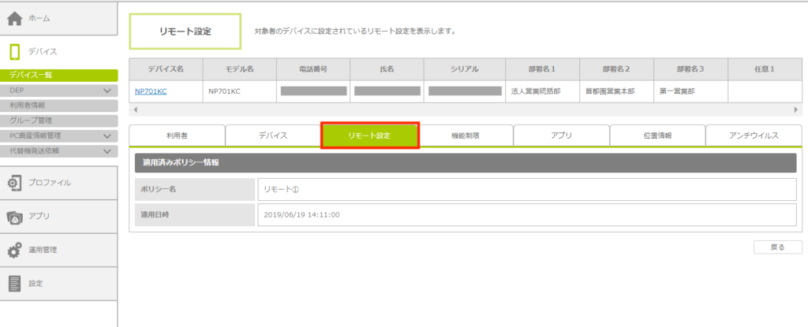Image resolution: width=808 pixels, height=327 pixels.
Task: Open the アンチウイルス tab
Action: point(753,136)
